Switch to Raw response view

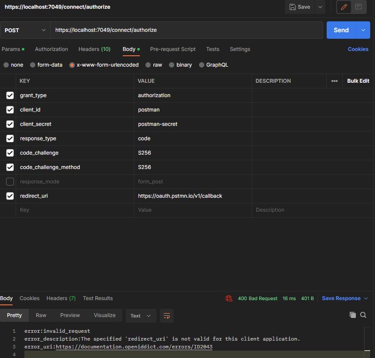(41, 315)
